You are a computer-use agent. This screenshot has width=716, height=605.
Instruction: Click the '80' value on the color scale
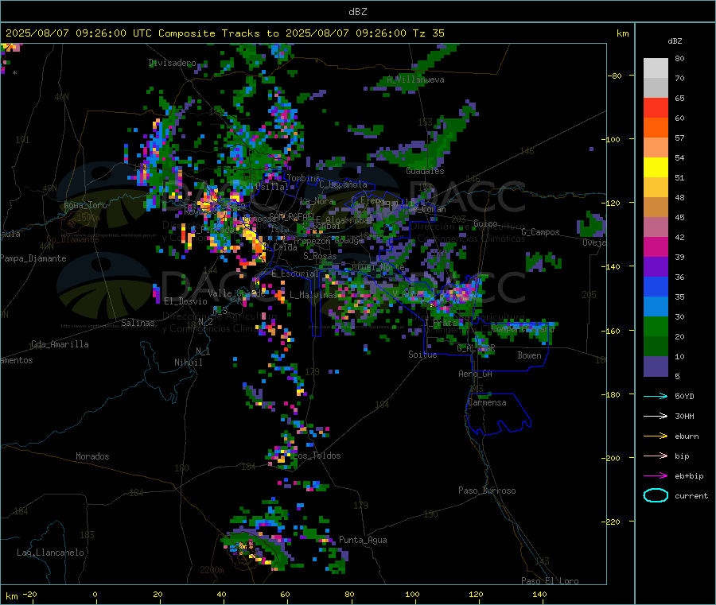click(679, 58)
